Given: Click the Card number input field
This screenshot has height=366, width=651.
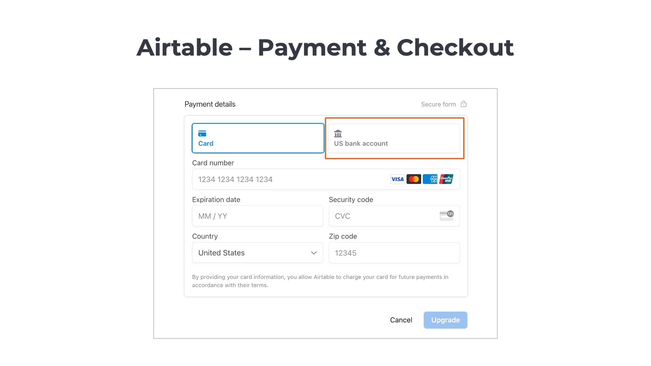Looking at the screenshot, I should pyautogui.click(x=288, y=179).
